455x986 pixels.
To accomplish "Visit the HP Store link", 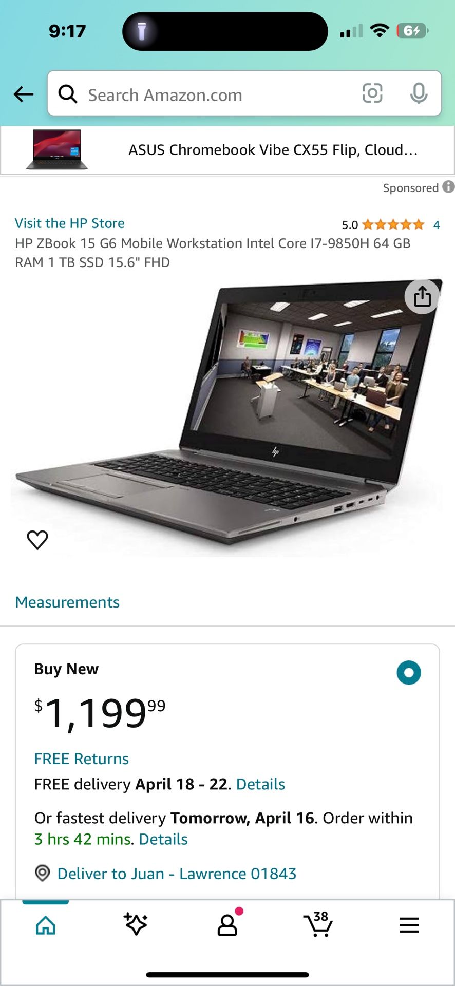I will [x=70, y=223].
